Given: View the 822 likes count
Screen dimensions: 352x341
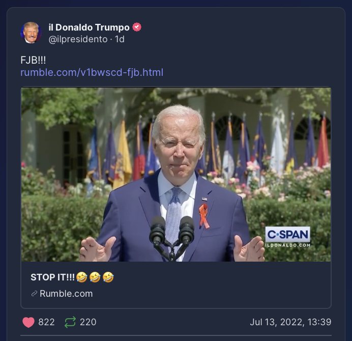Looking at the screenshot, I should click(x=46, y=322).
